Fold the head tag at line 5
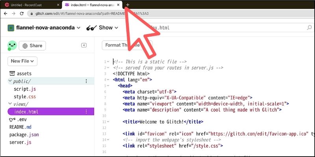Image resolution: width=315 pixels, height=157 pixels. click(x=108, y=86)
